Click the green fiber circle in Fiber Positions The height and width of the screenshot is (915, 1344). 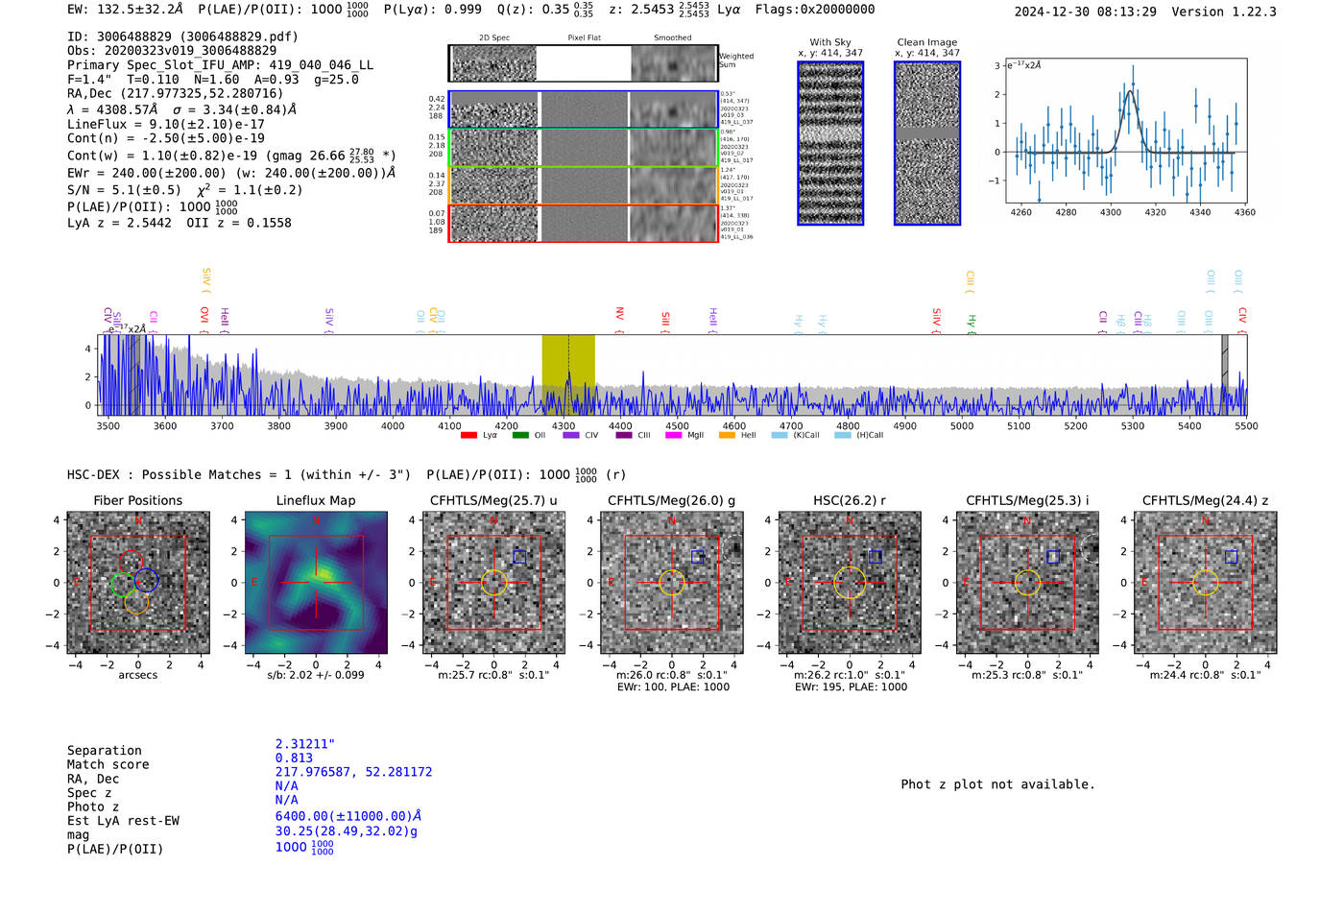pyautogui.click(x=123, y=584)
